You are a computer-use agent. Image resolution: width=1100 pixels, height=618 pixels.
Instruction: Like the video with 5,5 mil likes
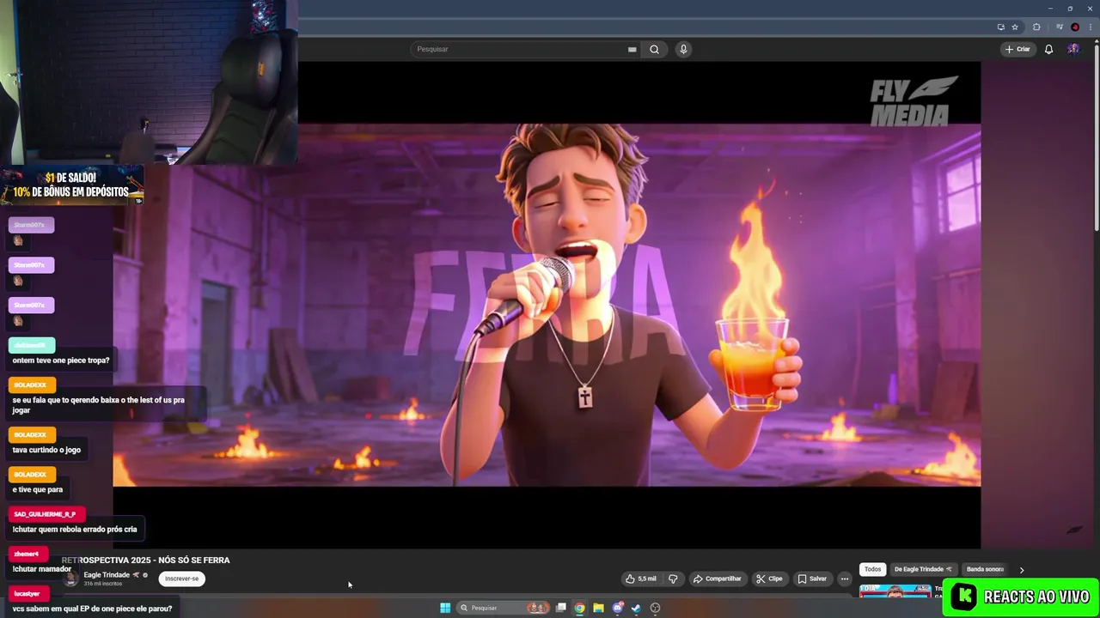tap(641, 579)
